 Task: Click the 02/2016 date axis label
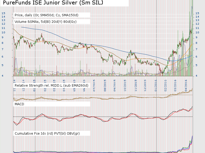click(166, 86)
